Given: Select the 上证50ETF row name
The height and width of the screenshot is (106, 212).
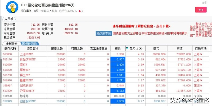Looking at the screenshot, I should point(26,54).
